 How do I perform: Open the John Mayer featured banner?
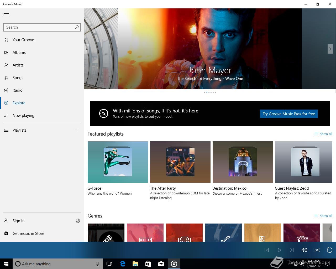pos(210,49)
